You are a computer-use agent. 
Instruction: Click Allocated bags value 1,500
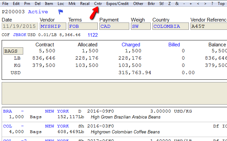[90, 51]
